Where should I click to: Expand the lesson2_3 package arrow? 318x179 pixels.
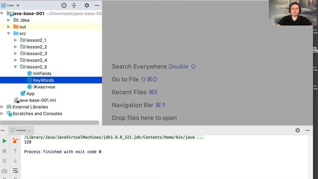point(15,54)
